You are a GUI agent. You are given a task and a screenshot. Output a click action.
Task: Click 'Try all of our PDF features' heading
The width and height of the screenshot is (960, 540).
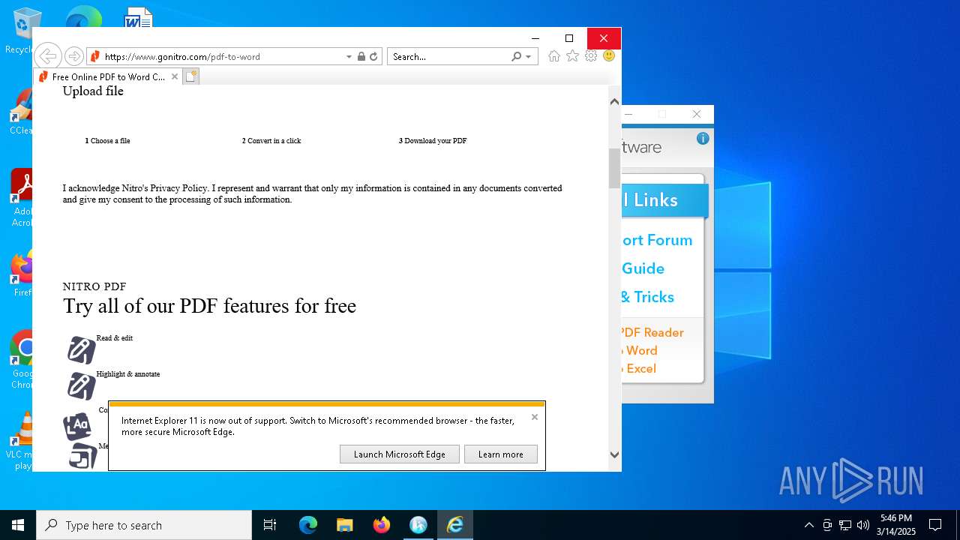coord(209,306)
